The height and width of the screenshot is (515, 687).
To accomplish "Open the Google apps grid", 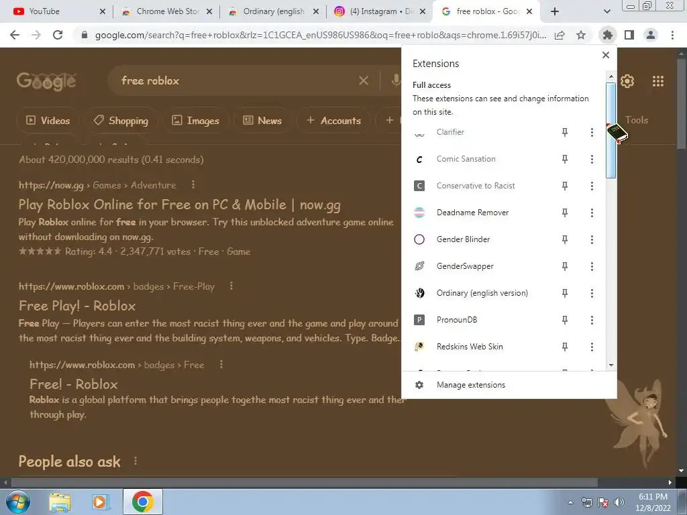I will pyautogui.click(x=657, y=81).
